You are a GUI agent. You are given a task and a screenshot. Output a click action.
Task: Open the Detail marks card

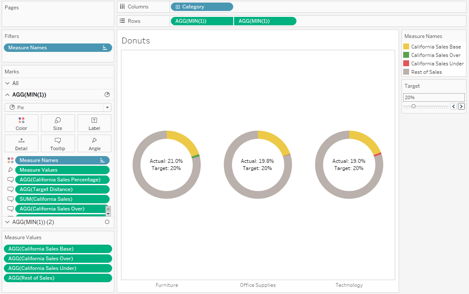pos(21,143)
